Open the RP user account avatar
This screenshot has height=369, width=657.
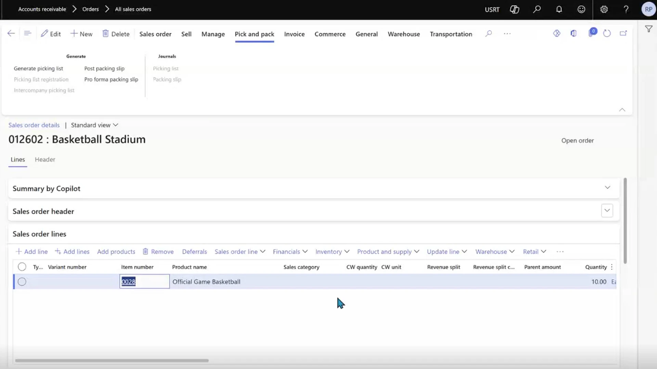(648, 10)
